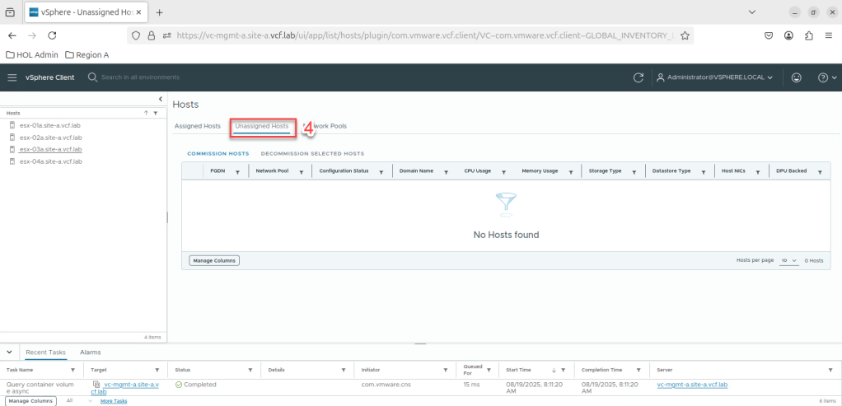Screen dimensions: 842x406
Task: Click the browser address bar URL
Action: [x=424, y=35]
